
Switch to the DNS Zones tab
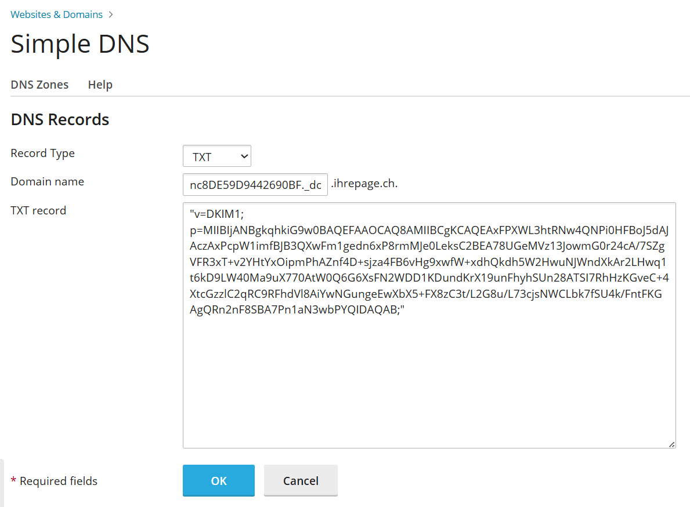coord(39,85)
